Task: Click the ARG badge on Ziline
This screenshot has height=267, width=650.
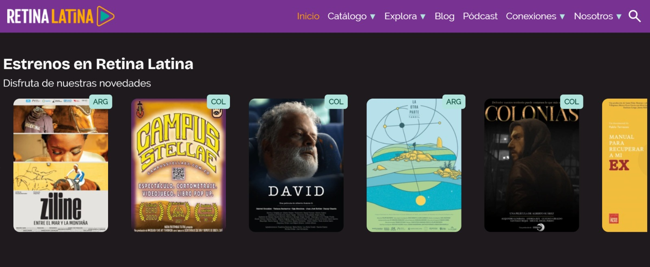Action: [x=100, y=101]
